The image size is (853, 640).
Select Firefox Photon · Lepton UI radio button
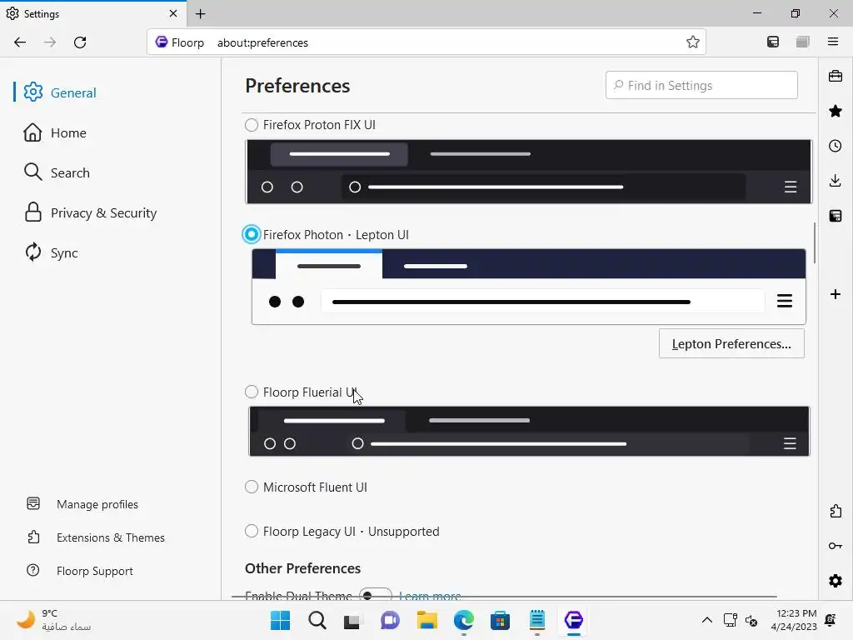[252, 234]
